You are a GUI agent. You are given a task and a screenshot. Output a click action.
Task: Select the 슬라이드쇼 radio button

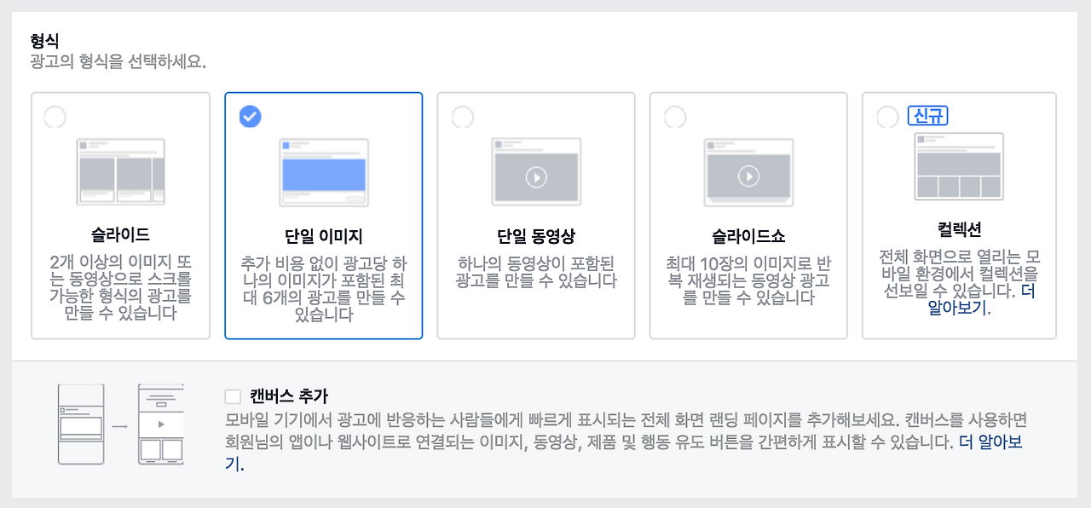[x=673, y=116]
